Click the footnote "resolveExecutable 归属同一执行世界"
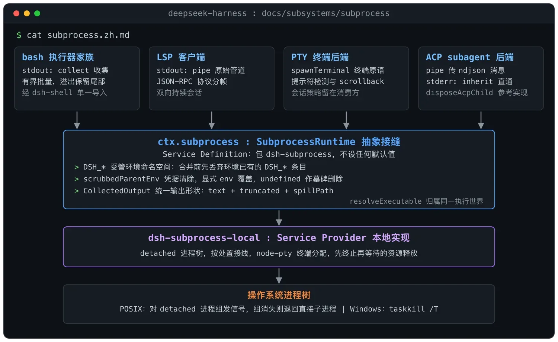This screenshot has width=558, height=342. (x=417, y=201)
